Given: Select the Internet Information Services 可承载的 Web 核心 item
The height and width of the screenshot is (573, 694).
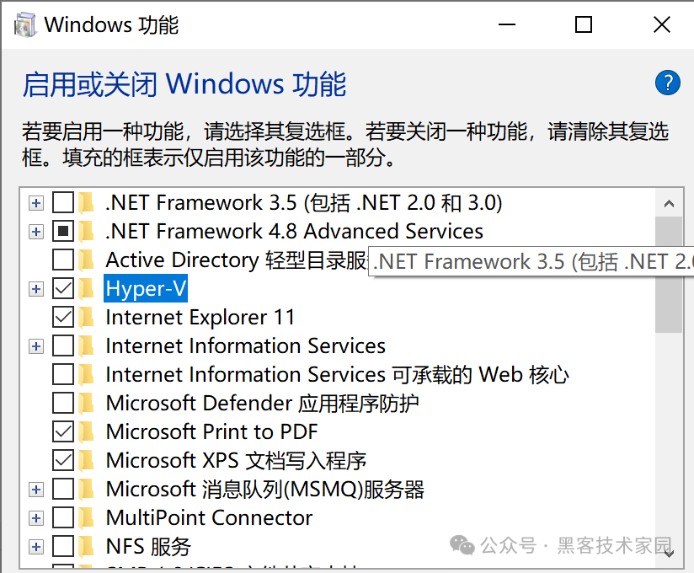Looking at the screenshot, I should (337, 375).
